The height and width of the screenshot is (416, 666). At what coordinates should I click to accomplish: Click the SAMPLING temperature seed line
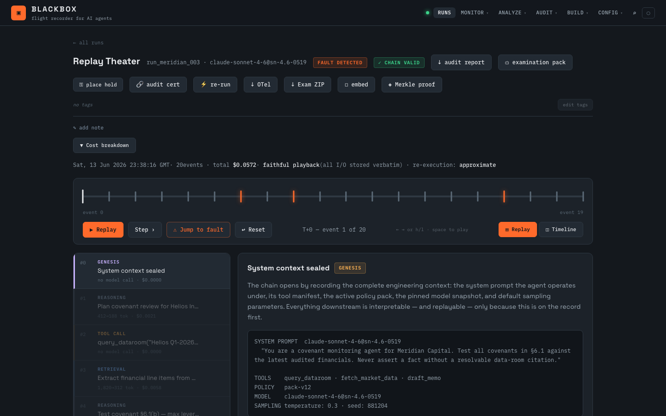321,406
